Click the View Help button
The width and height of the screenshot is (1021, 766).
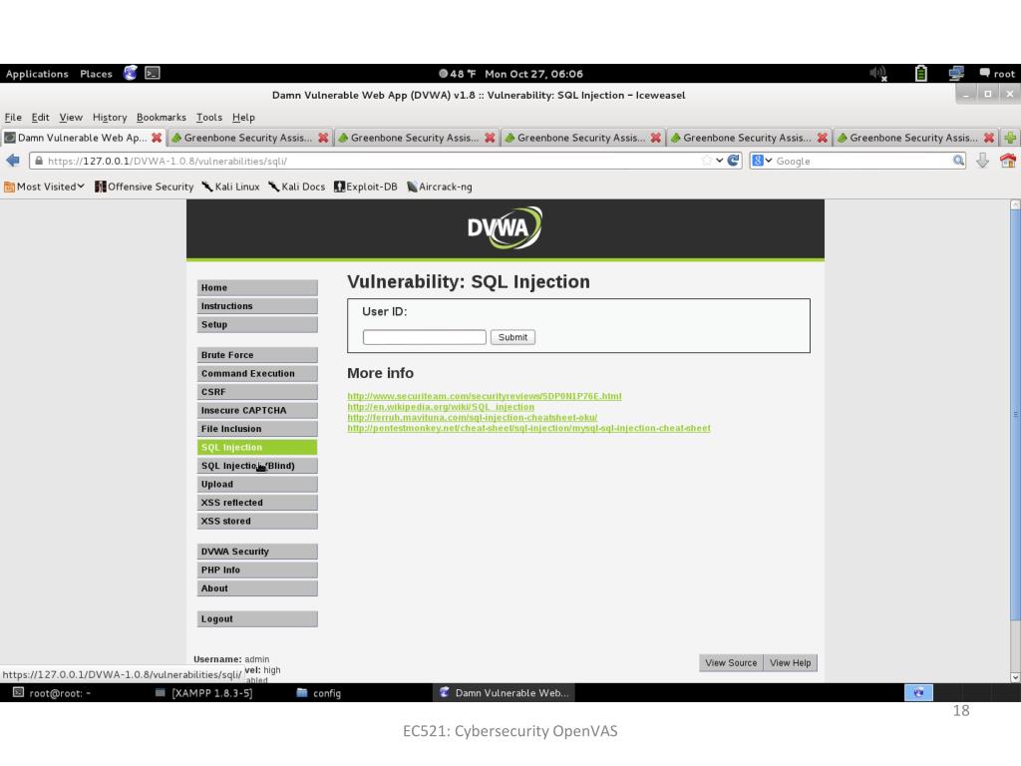[x=790, y=663]
